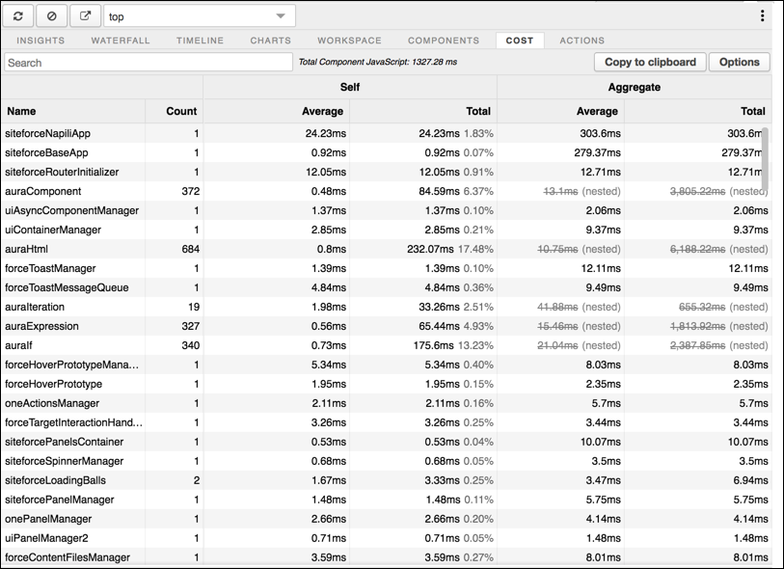Click the 10.07ms aggregate average value
The width and height of the screenshot is (784, 569).
(x=600, y=442)
